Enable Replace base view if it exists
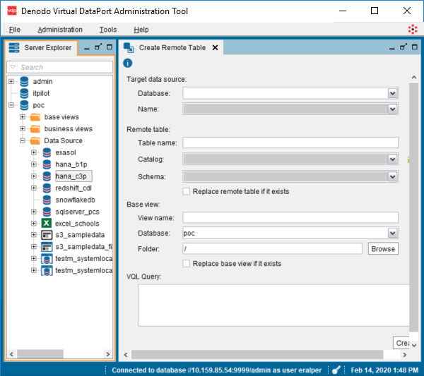 point(187,263)
